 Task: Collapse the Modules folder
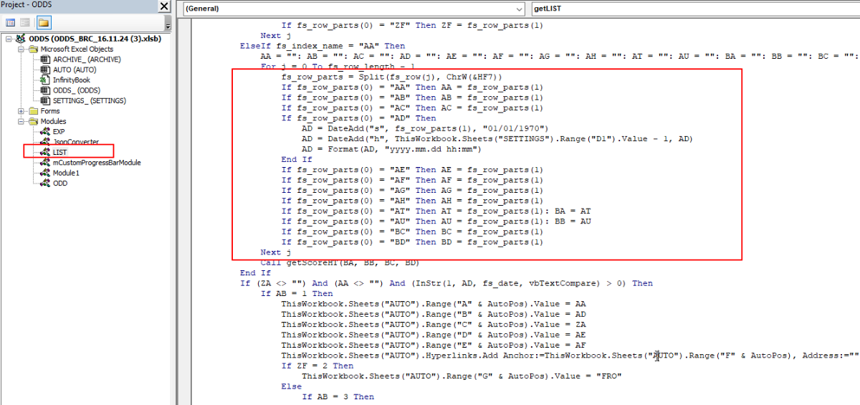click(21, 121)
